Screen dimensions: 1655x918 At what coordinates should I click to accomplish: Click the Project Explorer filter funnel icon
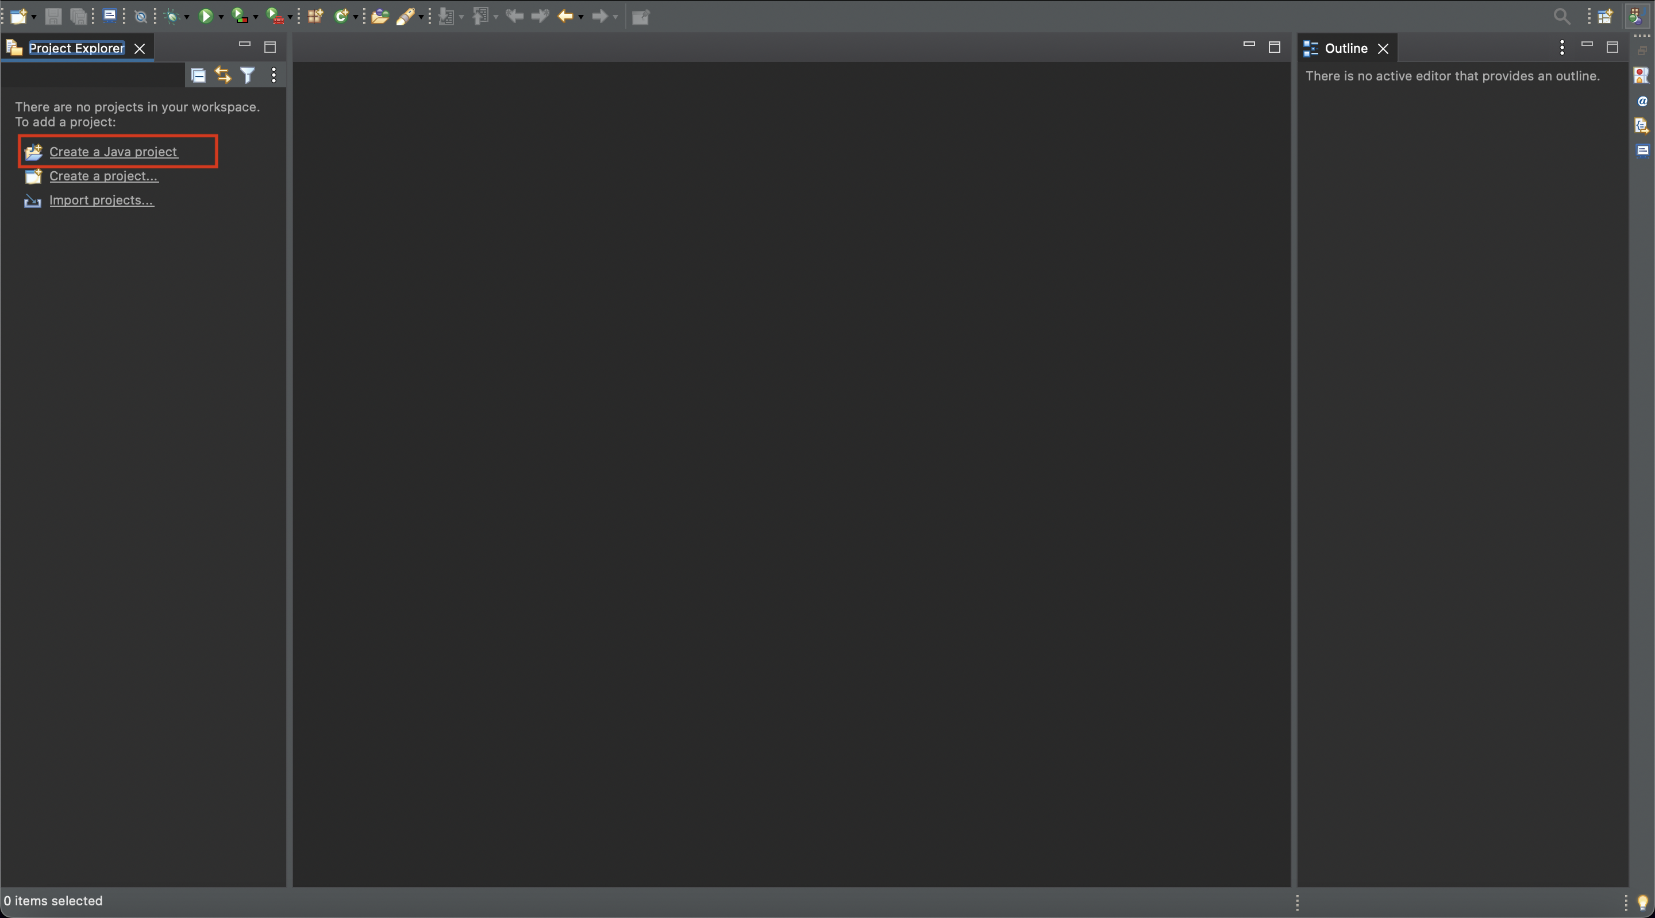(x=247, y=75)
